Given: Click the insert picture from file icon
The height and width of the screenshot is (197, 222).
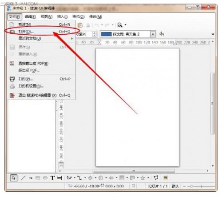Looking at the screenshot, I should pos(166,178).
